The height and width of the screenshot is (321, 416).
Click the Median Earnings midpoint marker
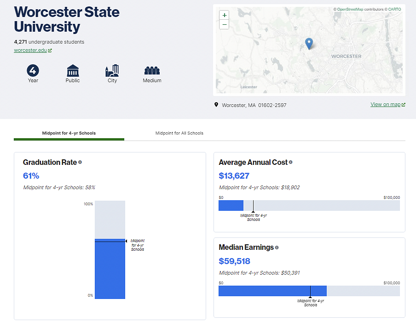point(311,291)
